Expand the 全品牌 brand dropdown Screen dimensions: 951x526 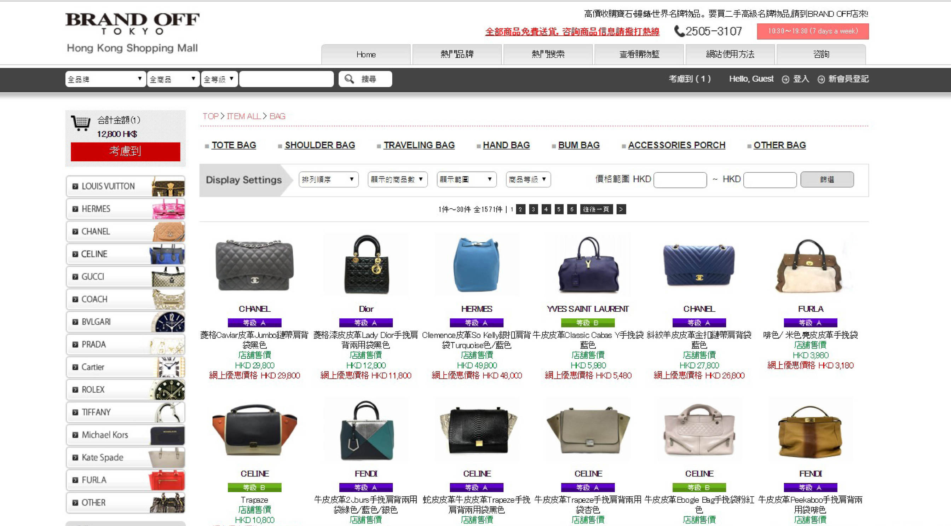pyautogui.click(x=105, y=79)
